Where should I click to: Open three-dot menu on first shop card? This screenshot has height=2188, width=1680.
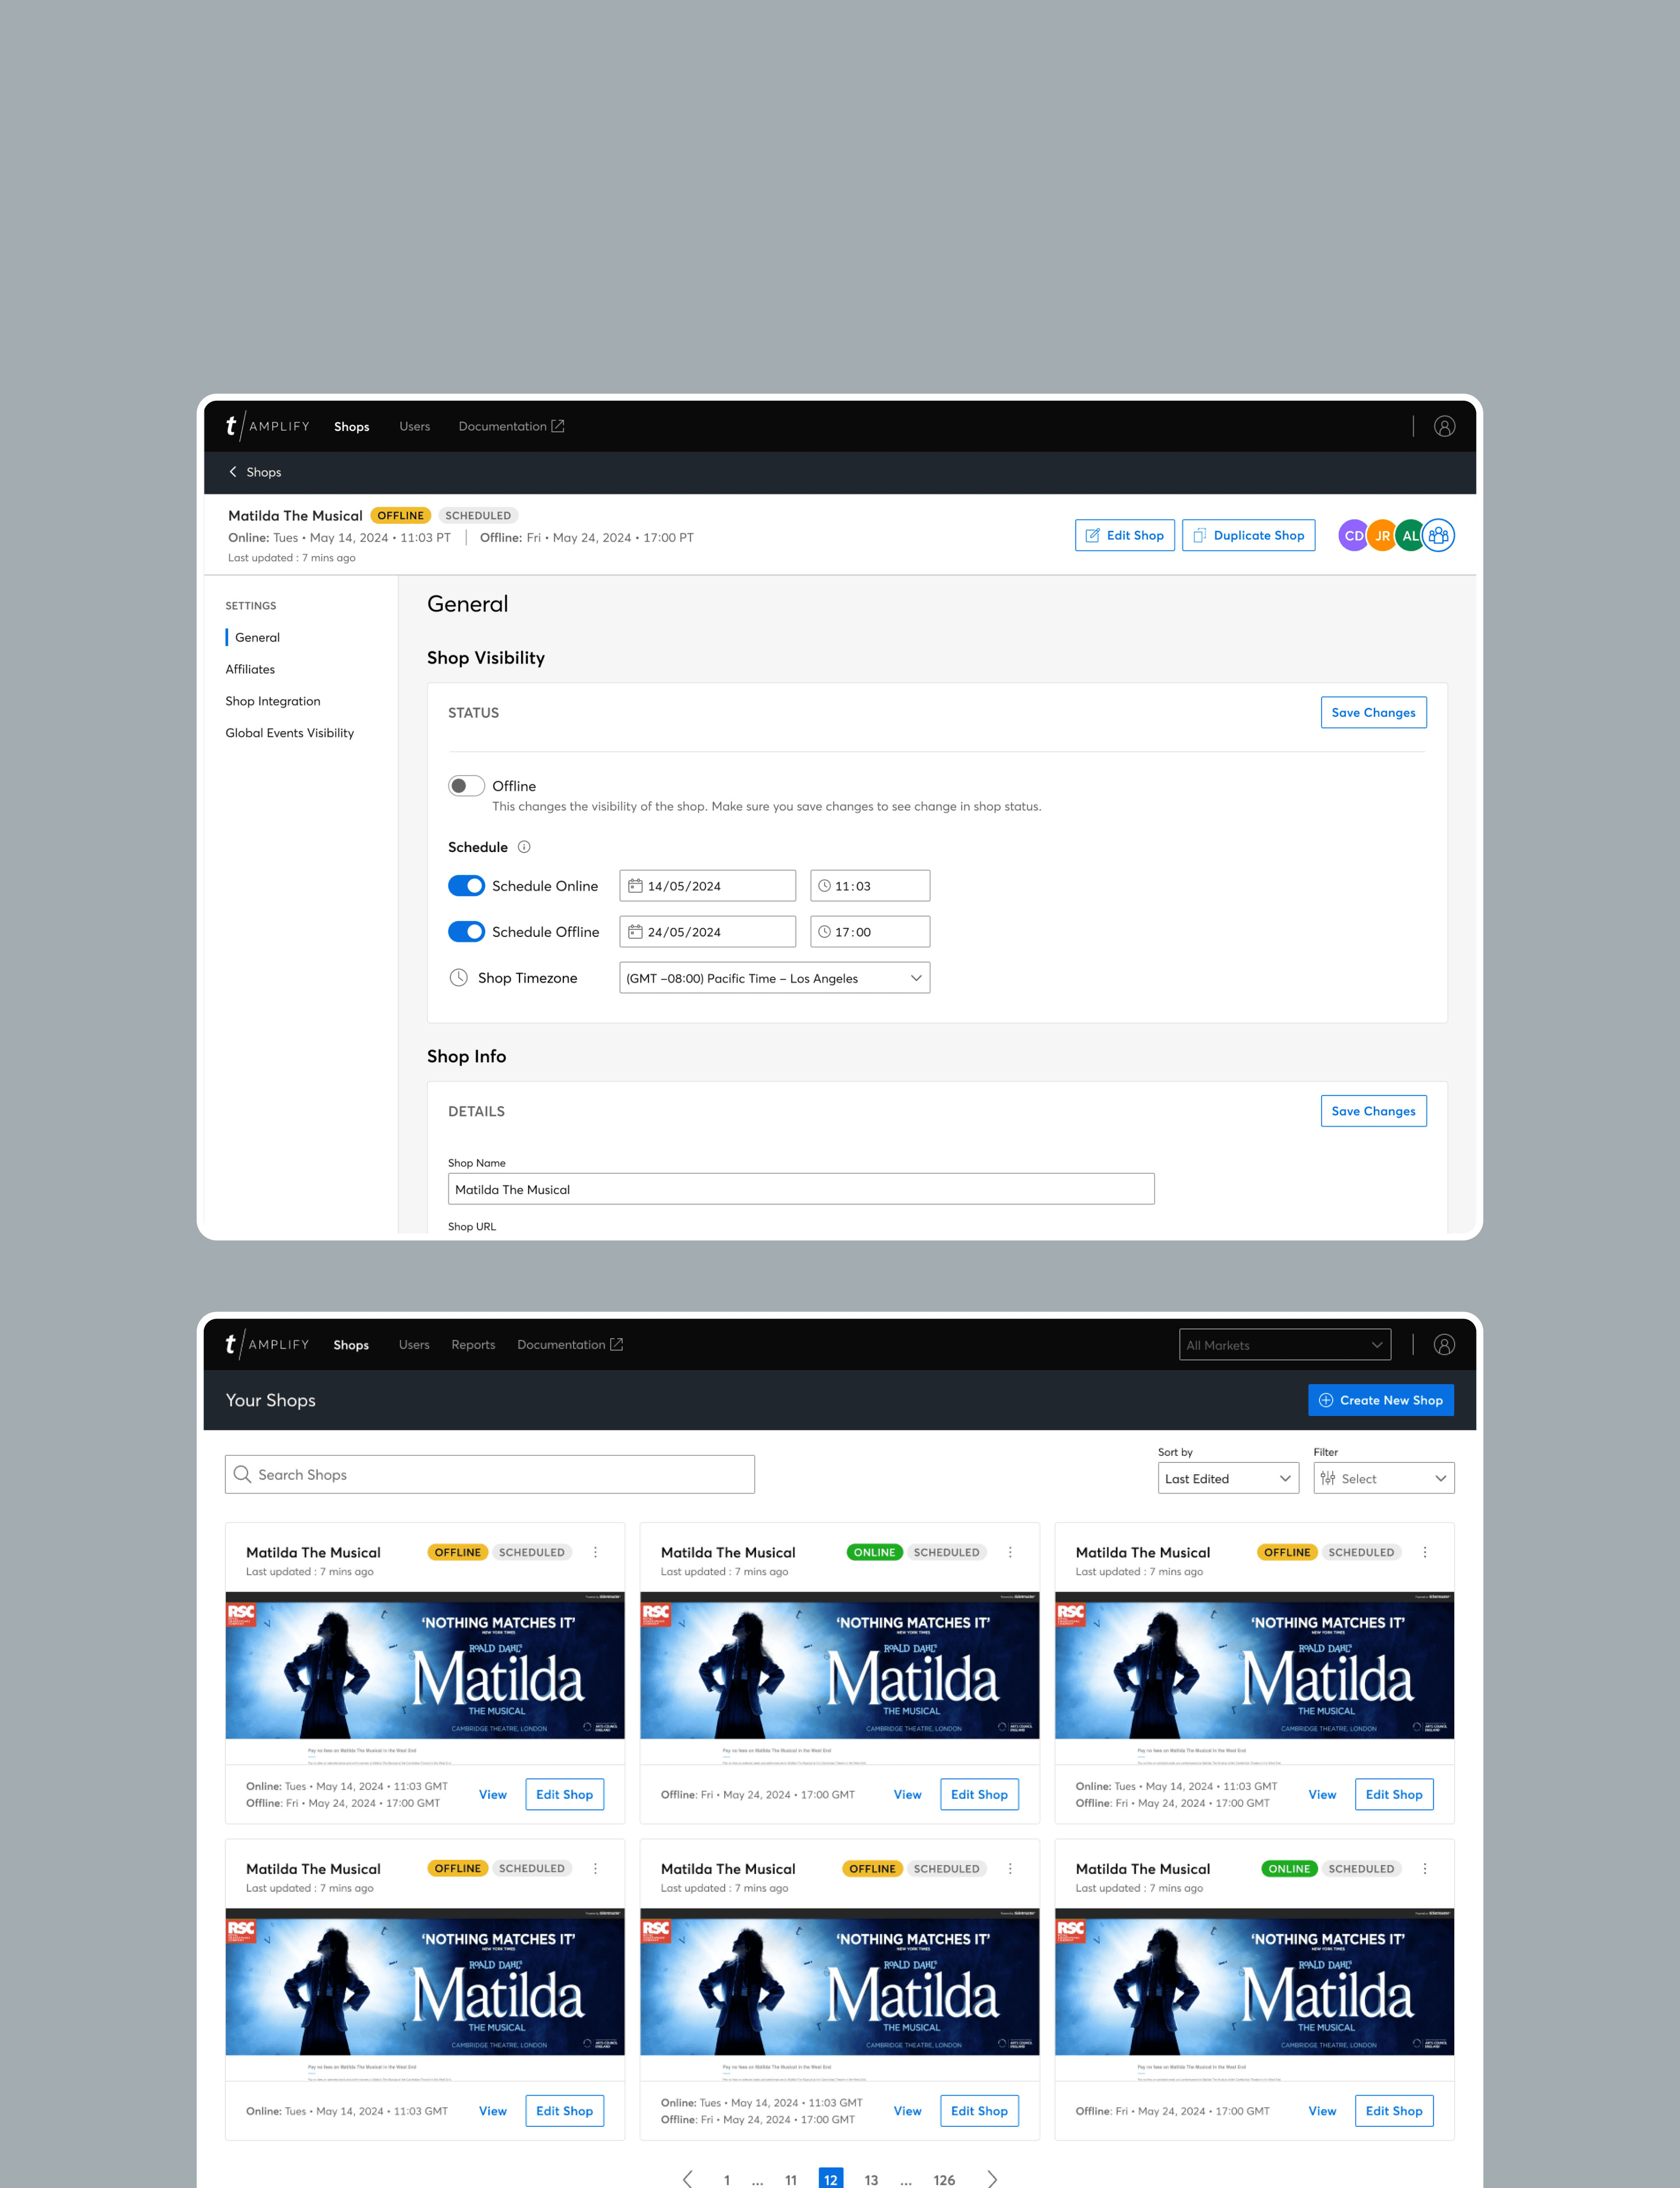pyautogui.click(x=595, y=1552)
